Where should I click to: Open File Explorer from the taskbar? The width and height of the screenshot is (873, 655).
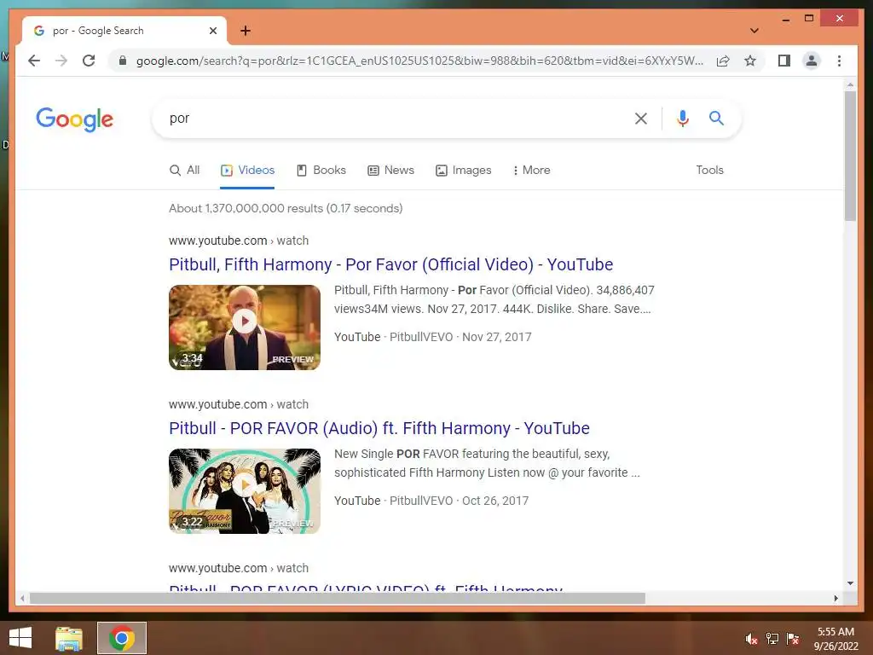point(69,638)
